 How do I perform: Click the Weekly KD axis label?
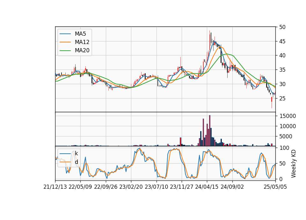294,164
